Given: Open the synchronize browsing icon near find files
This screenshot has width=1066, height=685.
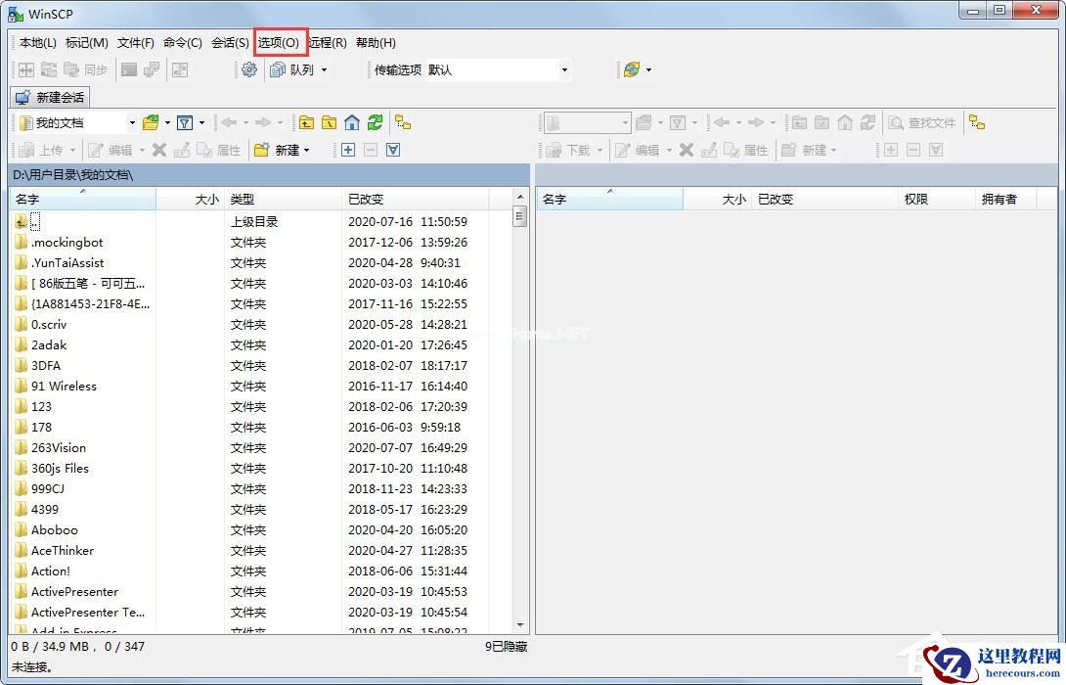Looking at the screenshot, I should pos(976,123).
